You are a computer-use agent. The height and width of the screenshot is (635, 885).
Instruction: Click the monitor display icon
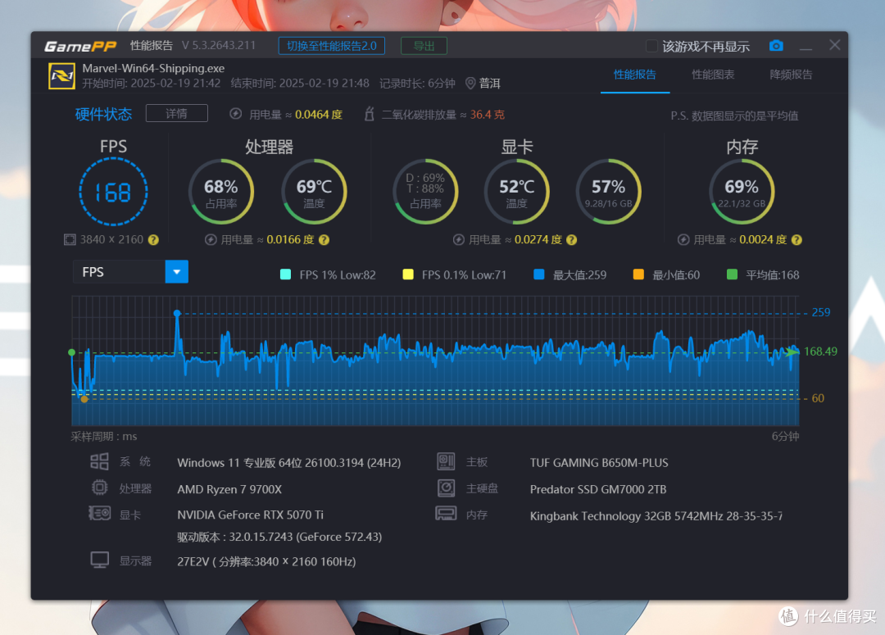(x=99, y=560)
